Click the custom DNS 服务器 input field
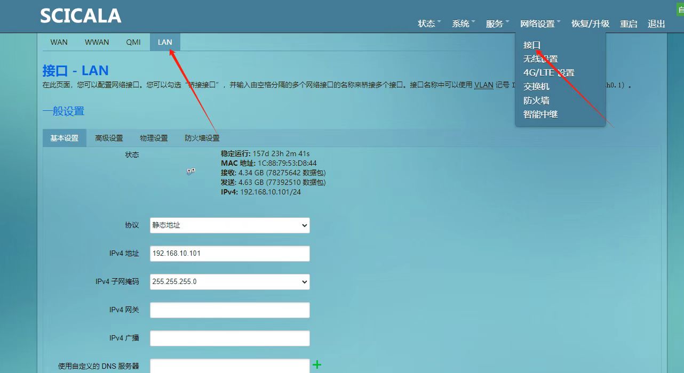684x373 pixels. pos(229,366)
